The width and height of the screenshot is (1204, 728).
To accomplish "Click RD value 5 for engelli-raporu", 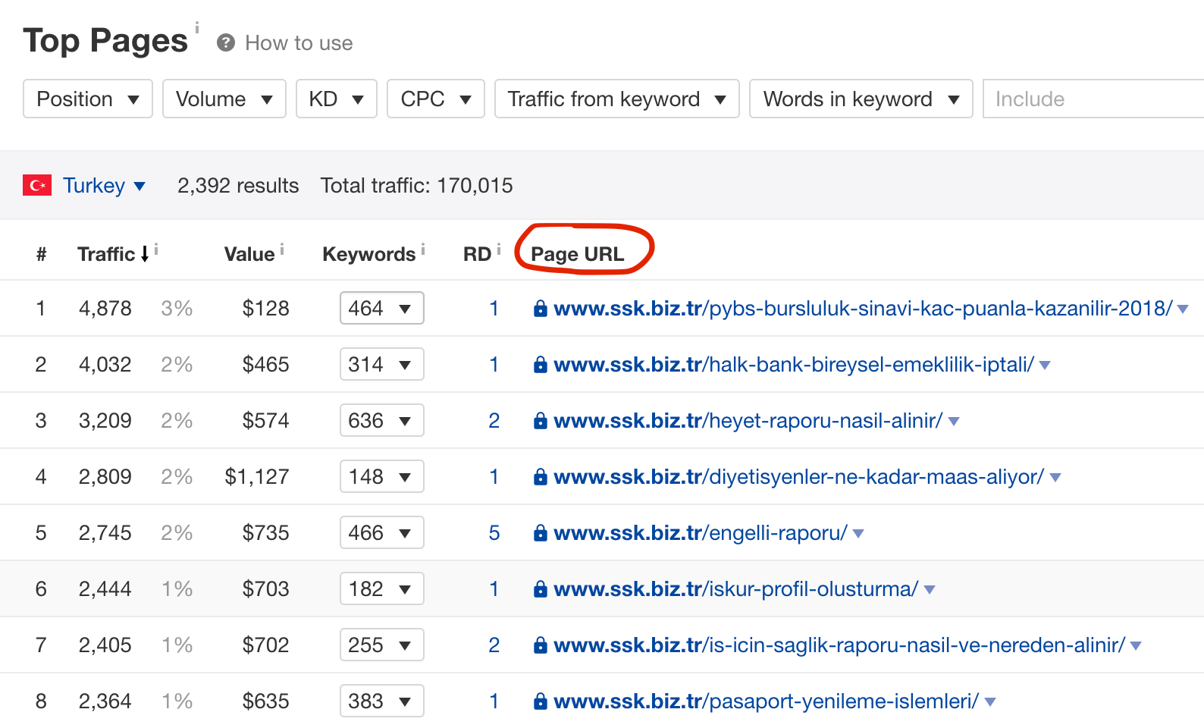I will [x=494, y=532].
